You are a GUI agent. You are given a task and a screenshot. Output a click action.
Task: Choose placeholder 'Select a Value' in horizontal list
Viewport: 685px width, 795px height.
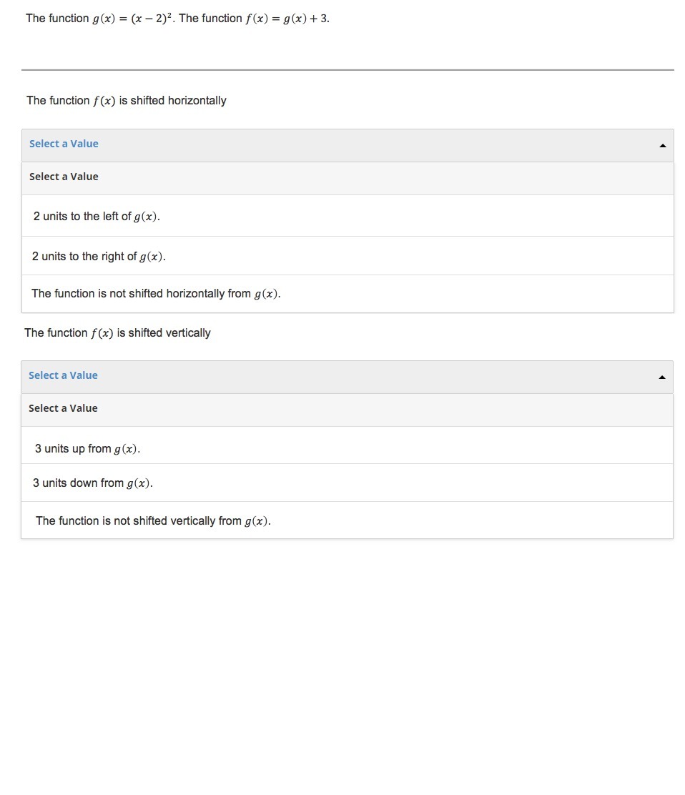pos(64,177)
